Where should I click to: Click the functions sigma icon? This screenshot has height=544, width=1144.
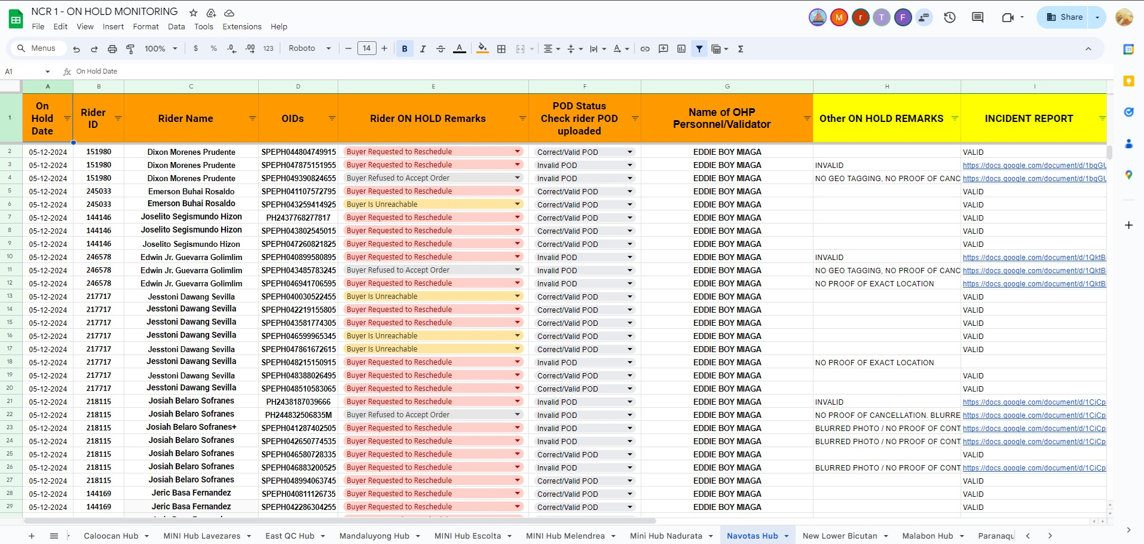pyautogui.click(x=741, y=49)
